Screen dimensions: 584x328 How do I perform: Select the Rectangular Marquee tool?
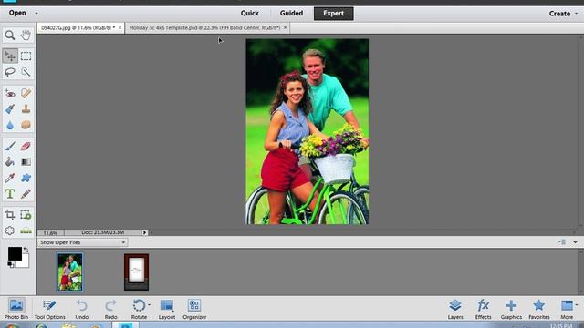(26, 56)
